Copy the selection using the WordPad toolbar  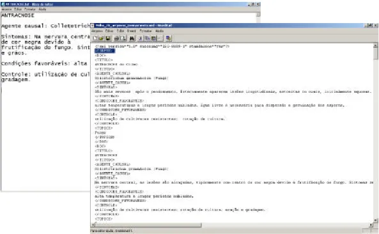coord(147,38)
